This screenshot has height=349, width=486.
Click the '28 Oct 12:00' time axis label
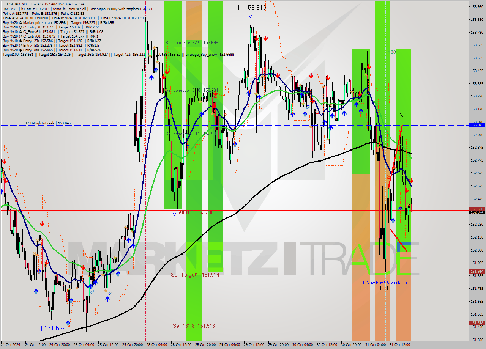[182, 345]
